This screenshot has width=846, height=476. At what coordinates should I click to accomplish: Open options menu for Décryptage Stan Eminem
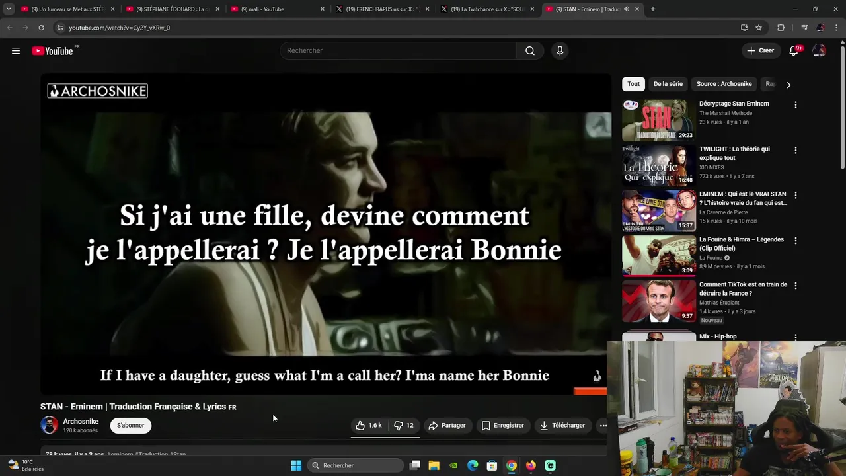click(x=795, y=105)
